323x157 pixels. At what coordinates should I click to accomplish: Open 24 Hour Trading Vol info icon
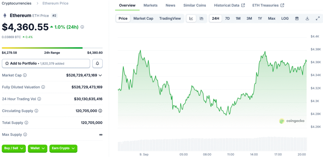pos(39,99)
